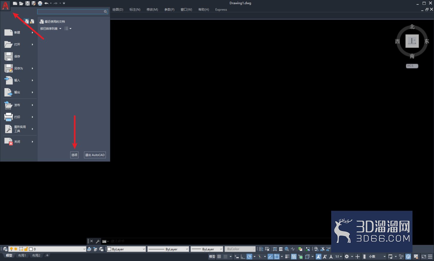
Task: Click the New file icon in quick access toolbar
Action: [15, 3]
